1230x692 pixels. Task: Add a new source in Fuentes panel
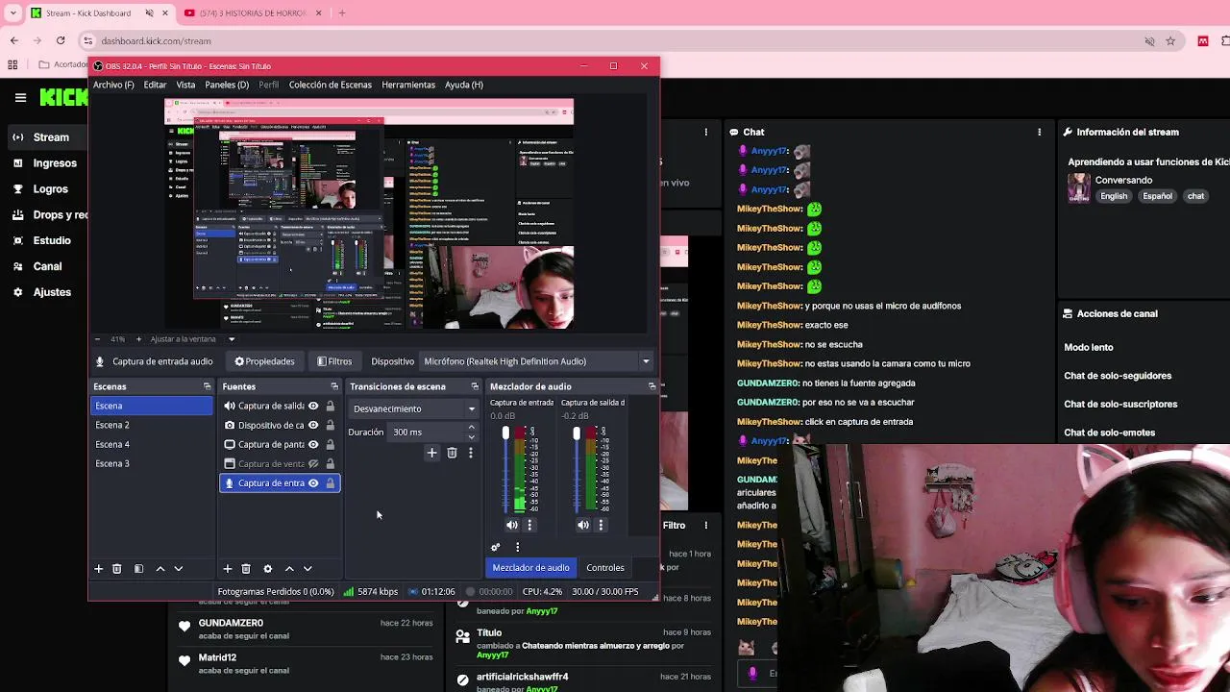pyautogui.click(x=228, y=569)
